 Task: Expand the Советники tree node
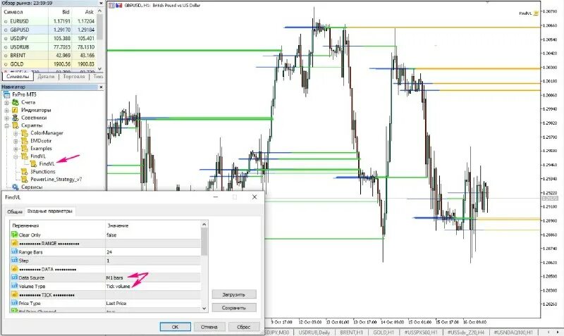(6, 118)
